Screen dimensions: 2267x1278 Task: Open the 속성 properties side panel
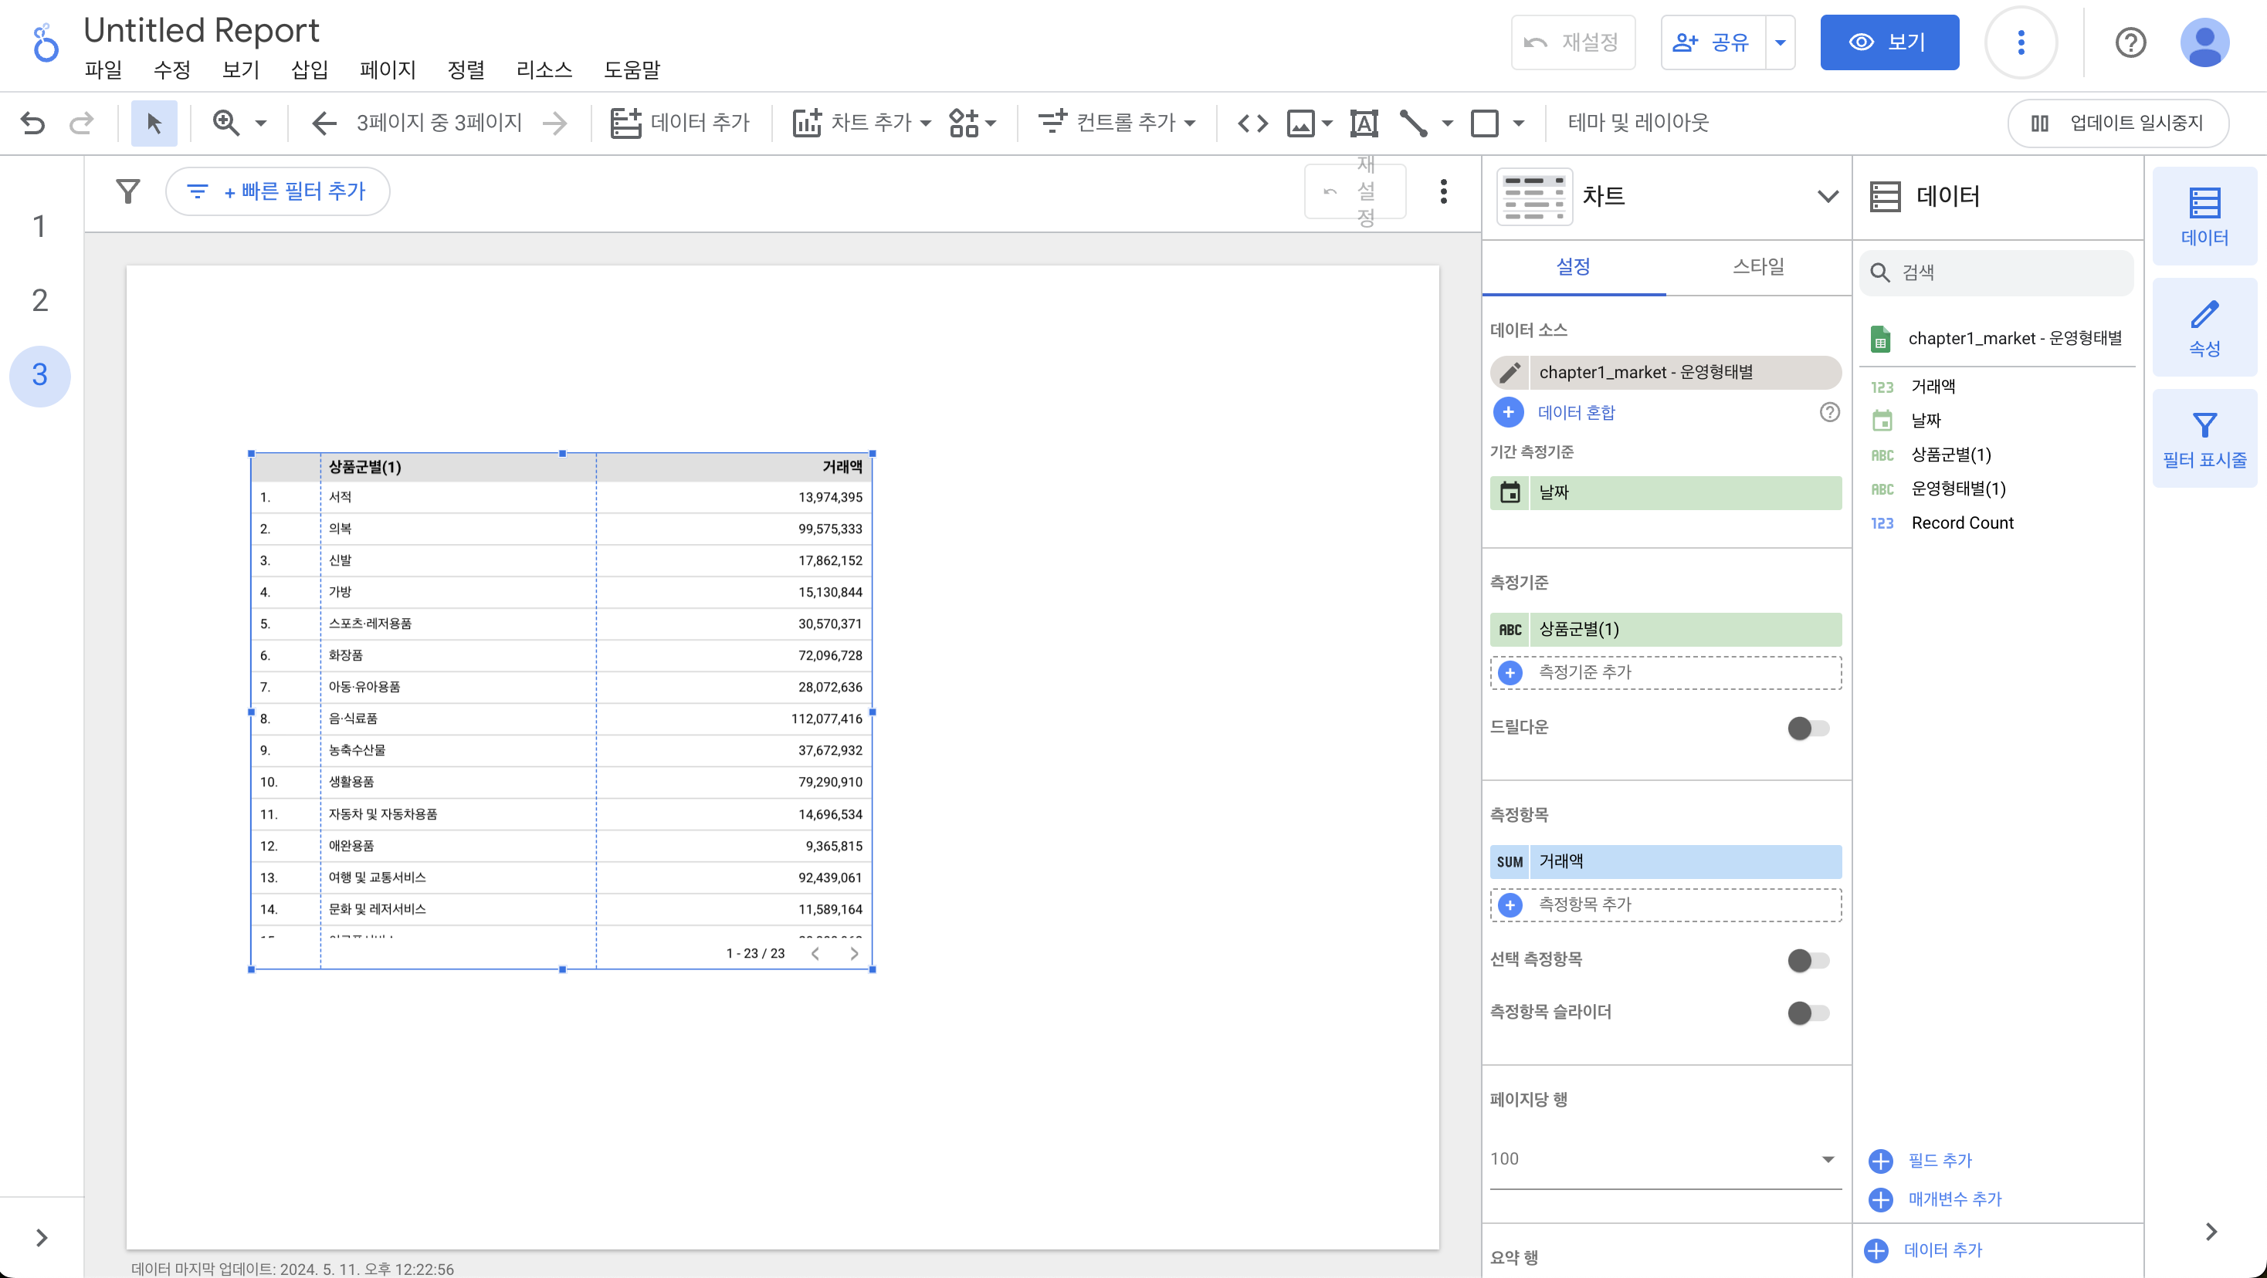[2204, 328]
